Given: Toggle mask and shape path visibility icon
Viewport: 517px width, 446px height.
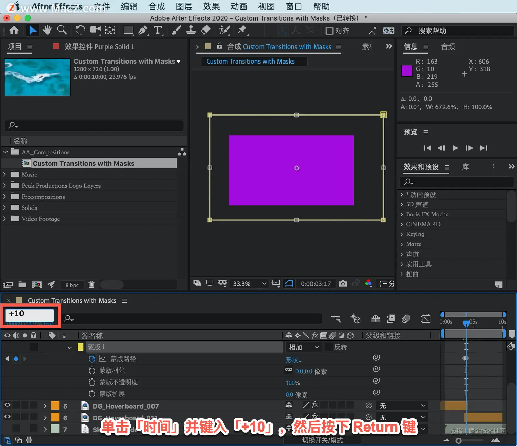Looking at the screenshot, I should point(289,283).
